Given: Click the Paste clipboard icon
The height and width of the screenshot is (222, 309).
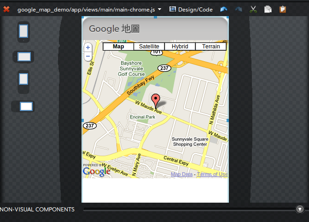Looking at the screenshot, I should [x=283, y=9].
